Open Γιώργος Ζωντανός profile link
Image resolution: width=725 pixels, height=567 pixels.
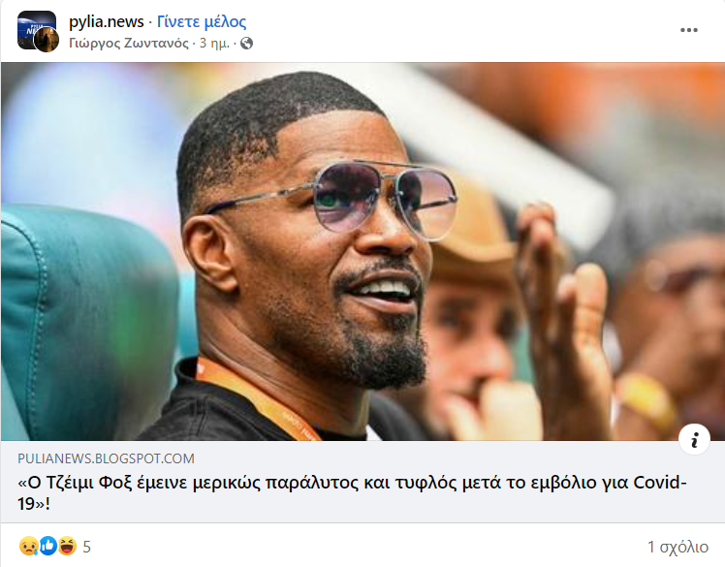129,44
